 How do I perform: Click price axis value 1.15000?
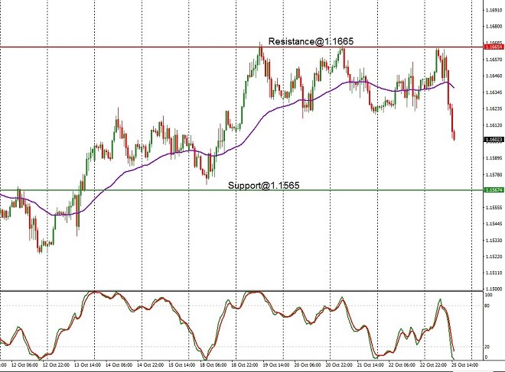point(494,289)
